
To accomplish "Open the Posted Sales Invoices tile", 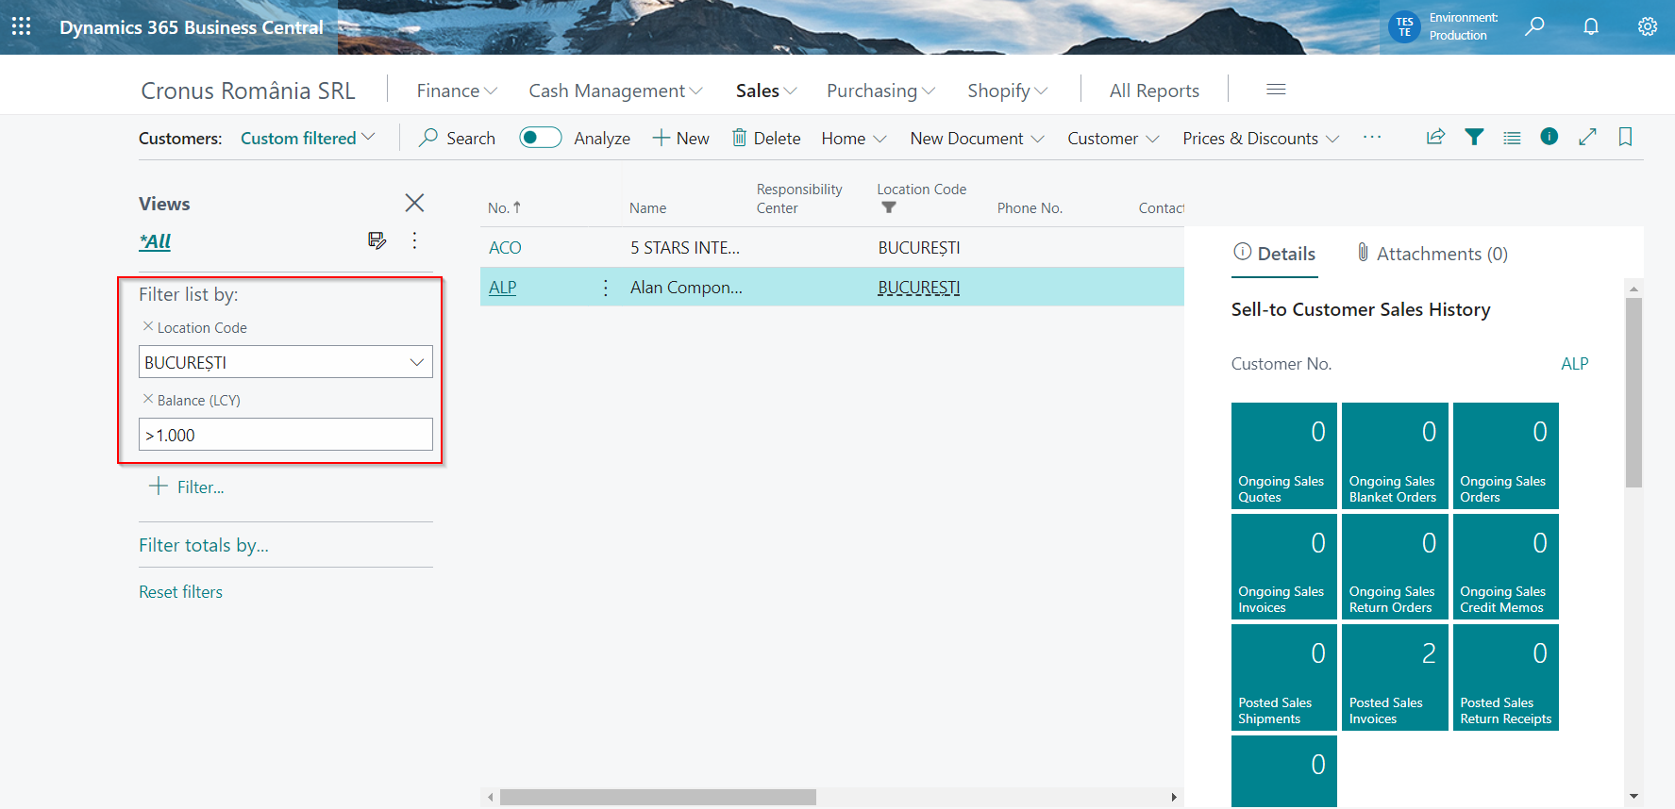I will coord(1395,677).
